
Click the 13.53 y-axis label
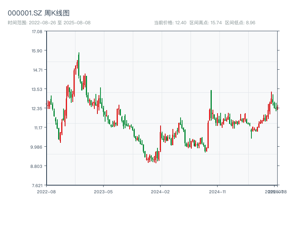click(x=37, y=89)
